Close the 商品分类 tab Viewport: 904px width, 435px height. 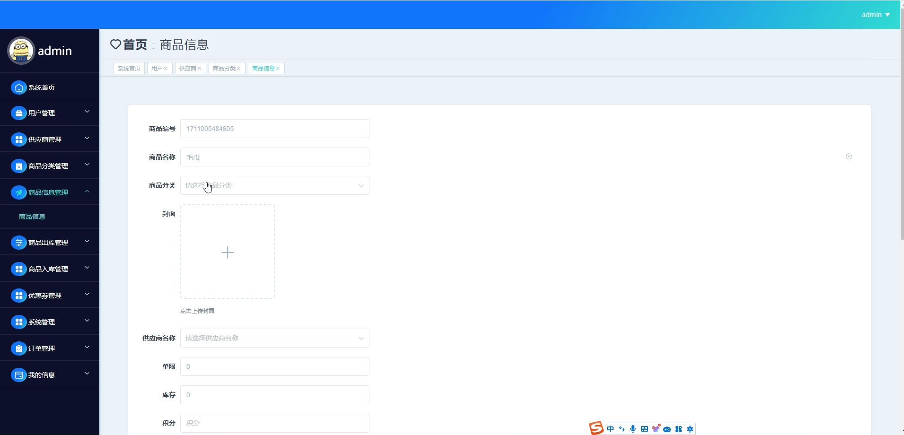[238, 69]
